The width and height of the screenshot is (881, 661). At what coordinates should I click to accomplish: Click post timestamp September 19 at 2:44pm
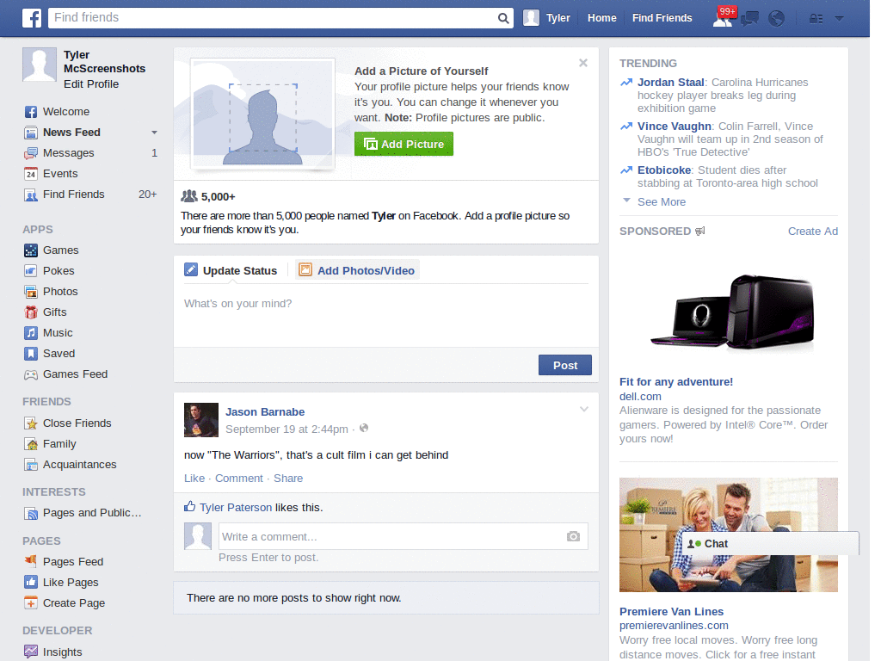click(x=286, y=429)
